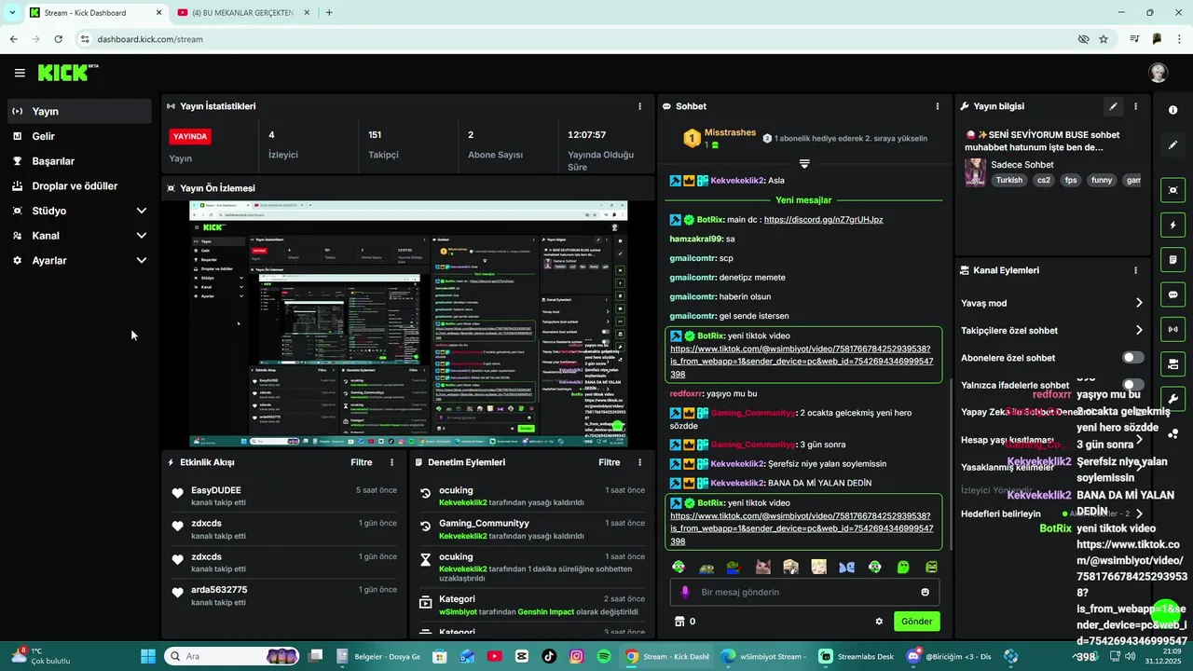Open a new browser tab
Screen dimensions: 1193x671
pyautogui.click(x=329, y=13)
